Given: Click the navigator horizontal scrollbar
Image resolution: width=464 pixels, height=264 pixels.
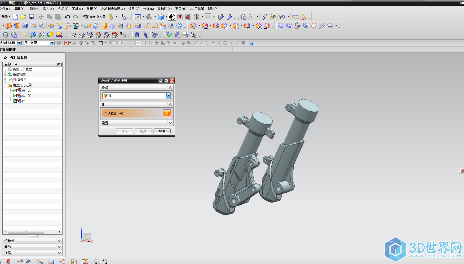Looking at the screenshot, I should point(26,232).
